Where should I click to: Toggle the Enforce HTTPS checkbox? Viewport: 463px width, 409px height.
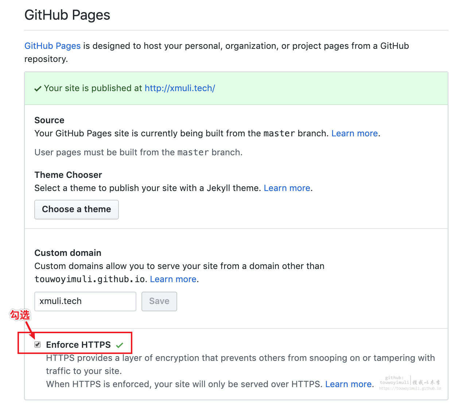pyautogui.click(x=38, y=344)
